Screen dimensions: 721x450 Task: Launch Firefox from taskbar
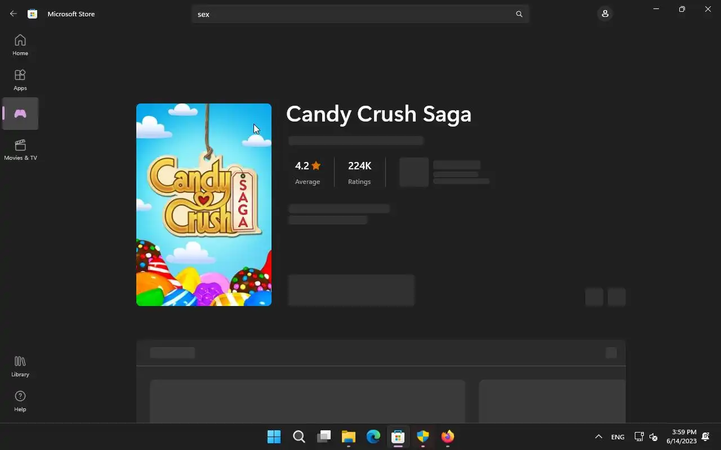click(x=448, y=436)
